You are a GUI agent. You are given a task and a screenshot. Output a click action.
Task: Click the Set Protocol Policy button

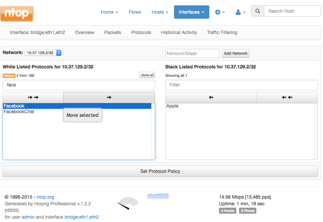click(x=160, y=171)
